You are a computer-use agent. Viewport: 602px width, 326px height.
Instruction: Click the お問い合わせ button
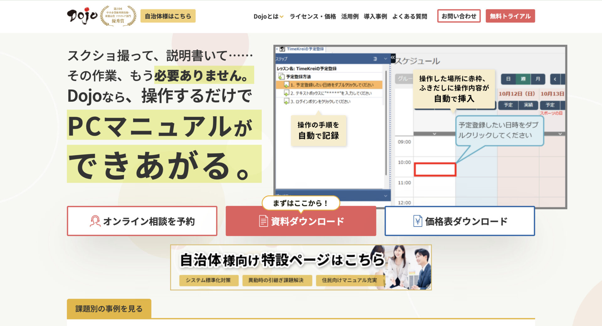click(x=459, y=16)
